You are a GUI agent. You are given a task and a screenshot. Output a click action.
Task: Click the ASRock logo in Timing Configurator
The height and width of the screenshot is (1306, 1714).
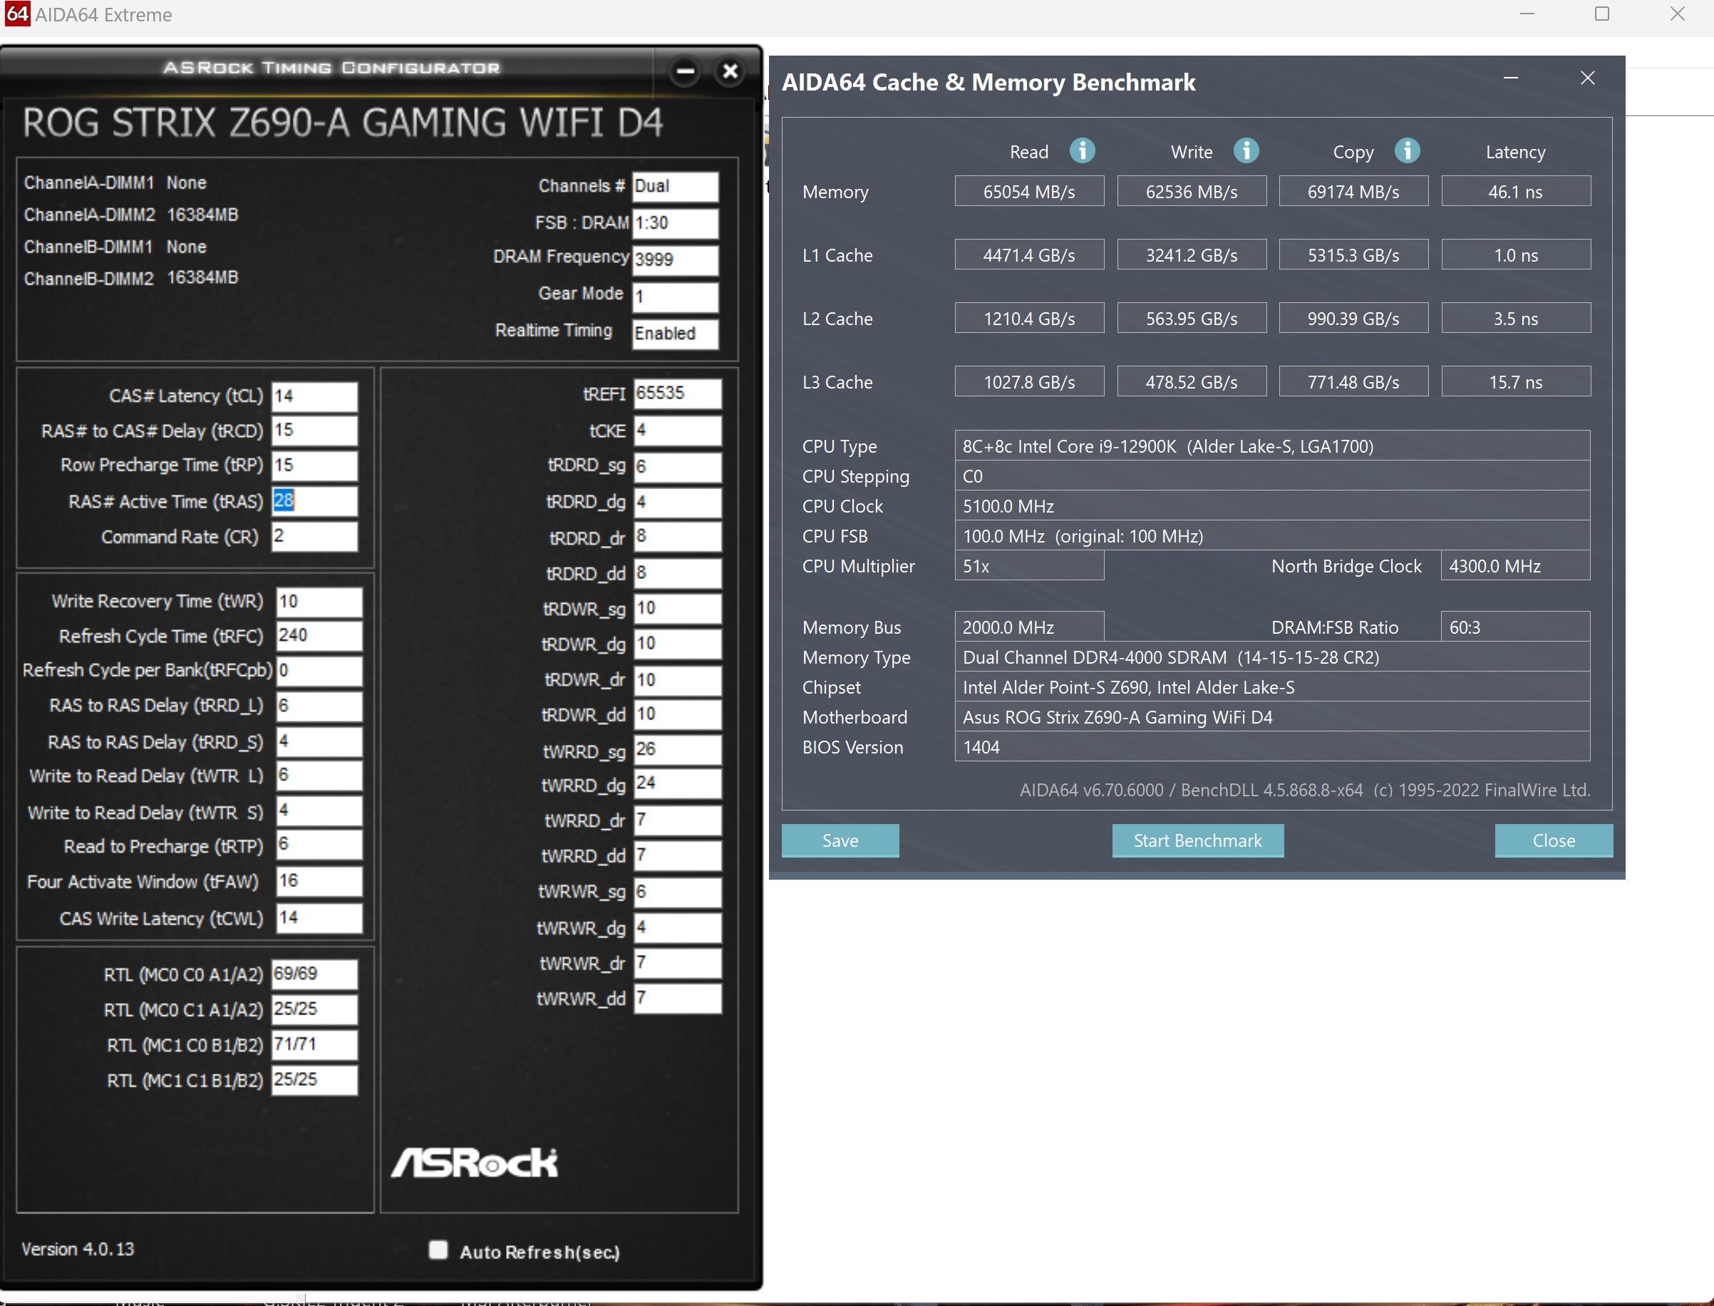[x=474, y=1162]
